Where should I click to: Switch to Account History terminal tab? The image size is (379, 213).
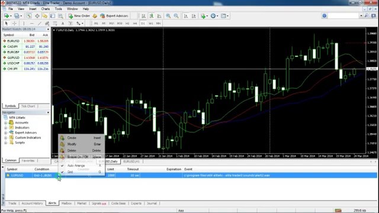pos(32,204)
